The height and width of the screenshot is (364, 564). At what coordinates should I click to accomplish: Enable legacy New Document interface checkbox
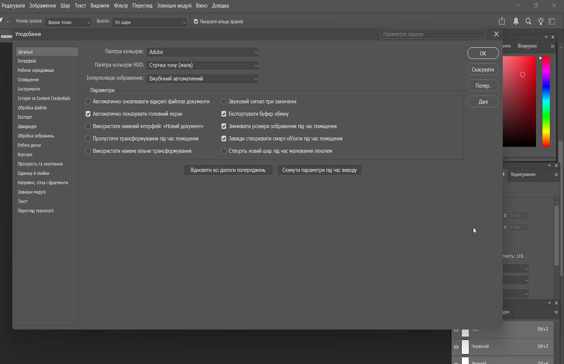pyautogui.click(x=88, y=126)
